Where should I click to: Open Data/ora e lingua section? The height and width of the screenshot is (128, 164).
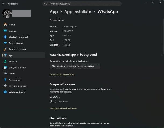point(24,67)
